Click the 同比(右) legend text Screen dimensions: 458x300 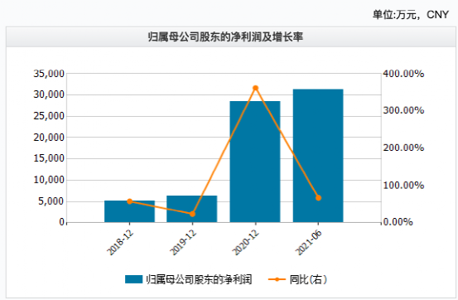pyautogui.click(x=308, y=279)
